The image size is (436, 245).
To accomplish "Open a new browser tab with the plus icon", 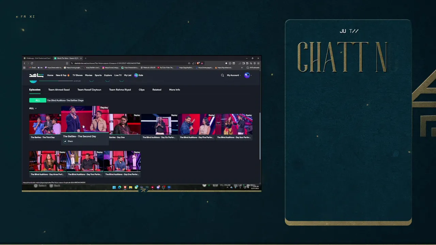I will coord(85,58).
